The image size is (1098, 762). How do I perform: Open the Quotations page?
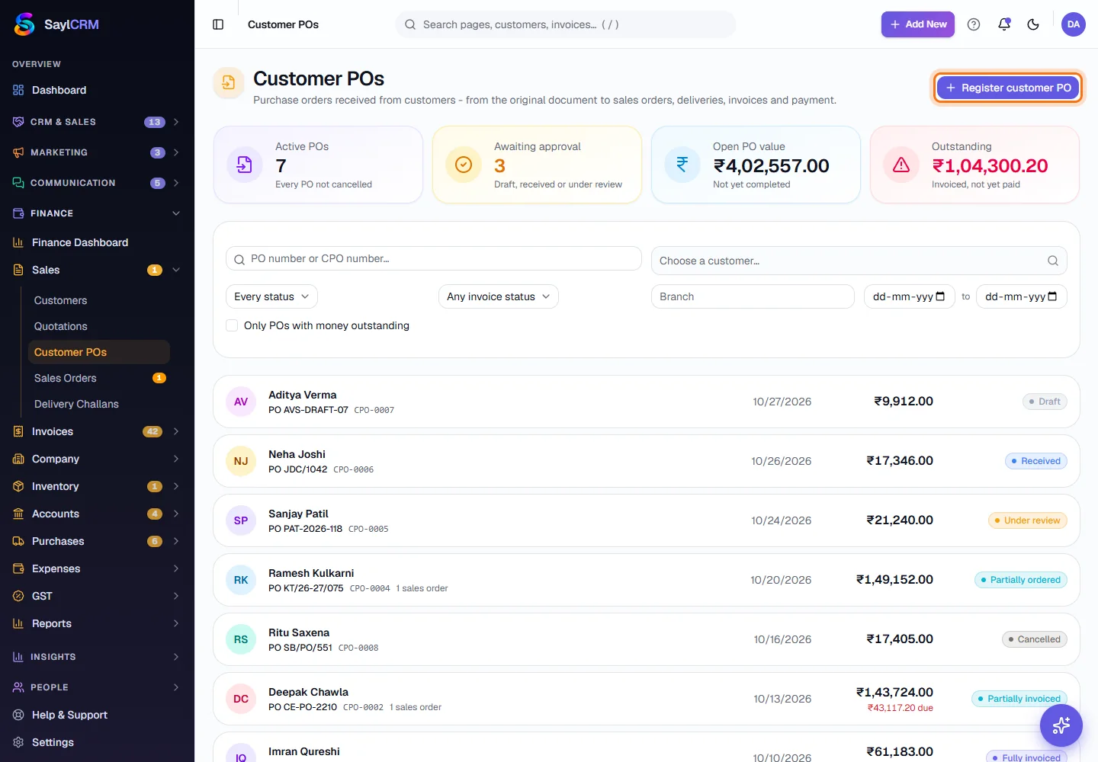99,326
